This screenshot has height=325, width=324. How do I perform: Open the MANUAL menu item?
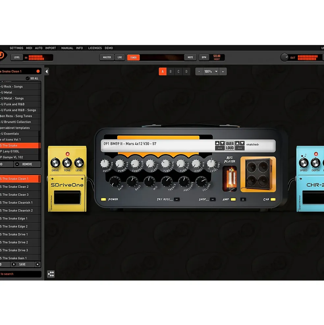coord(67,48)
